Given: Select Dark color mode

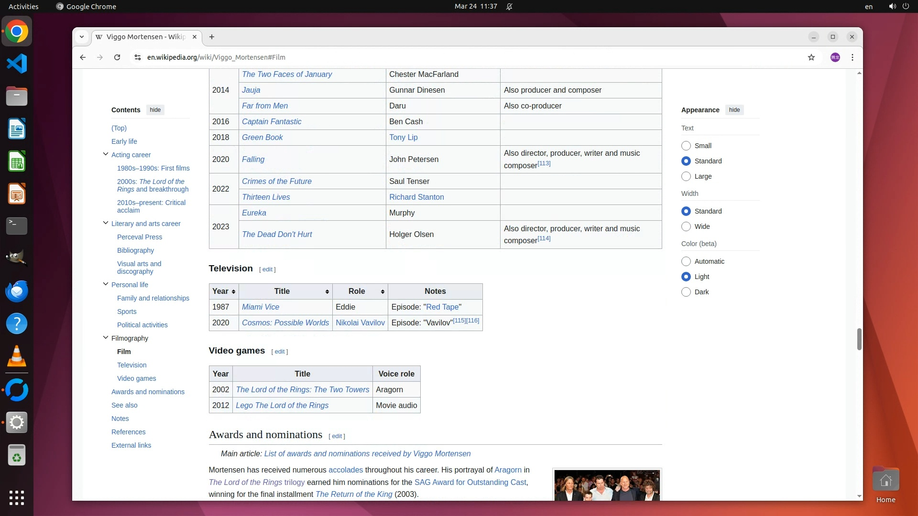Looking at the screenshot, I should tap(686, 292).
